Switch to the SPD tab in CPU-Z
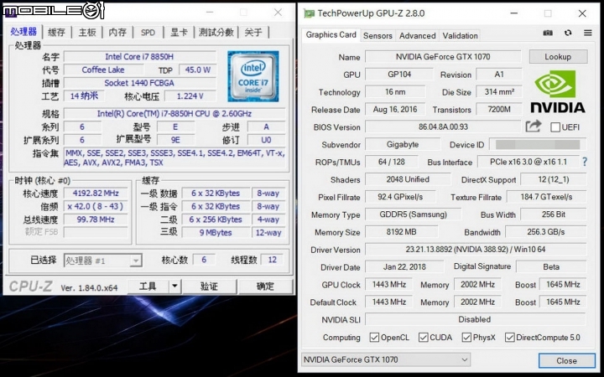 click(148, 33)
